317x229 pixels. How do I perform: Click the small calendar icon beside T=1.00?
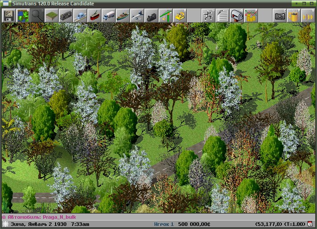[310, 224]
